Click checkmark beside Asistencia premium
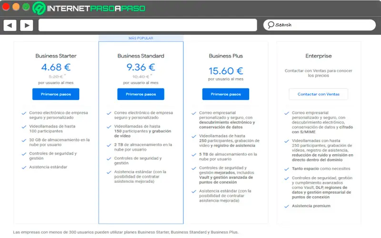Image resolution: width=381 pixels, height=238 pixels. [287, 206]
